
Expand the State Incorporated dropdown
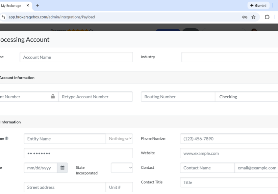(122, 167)
